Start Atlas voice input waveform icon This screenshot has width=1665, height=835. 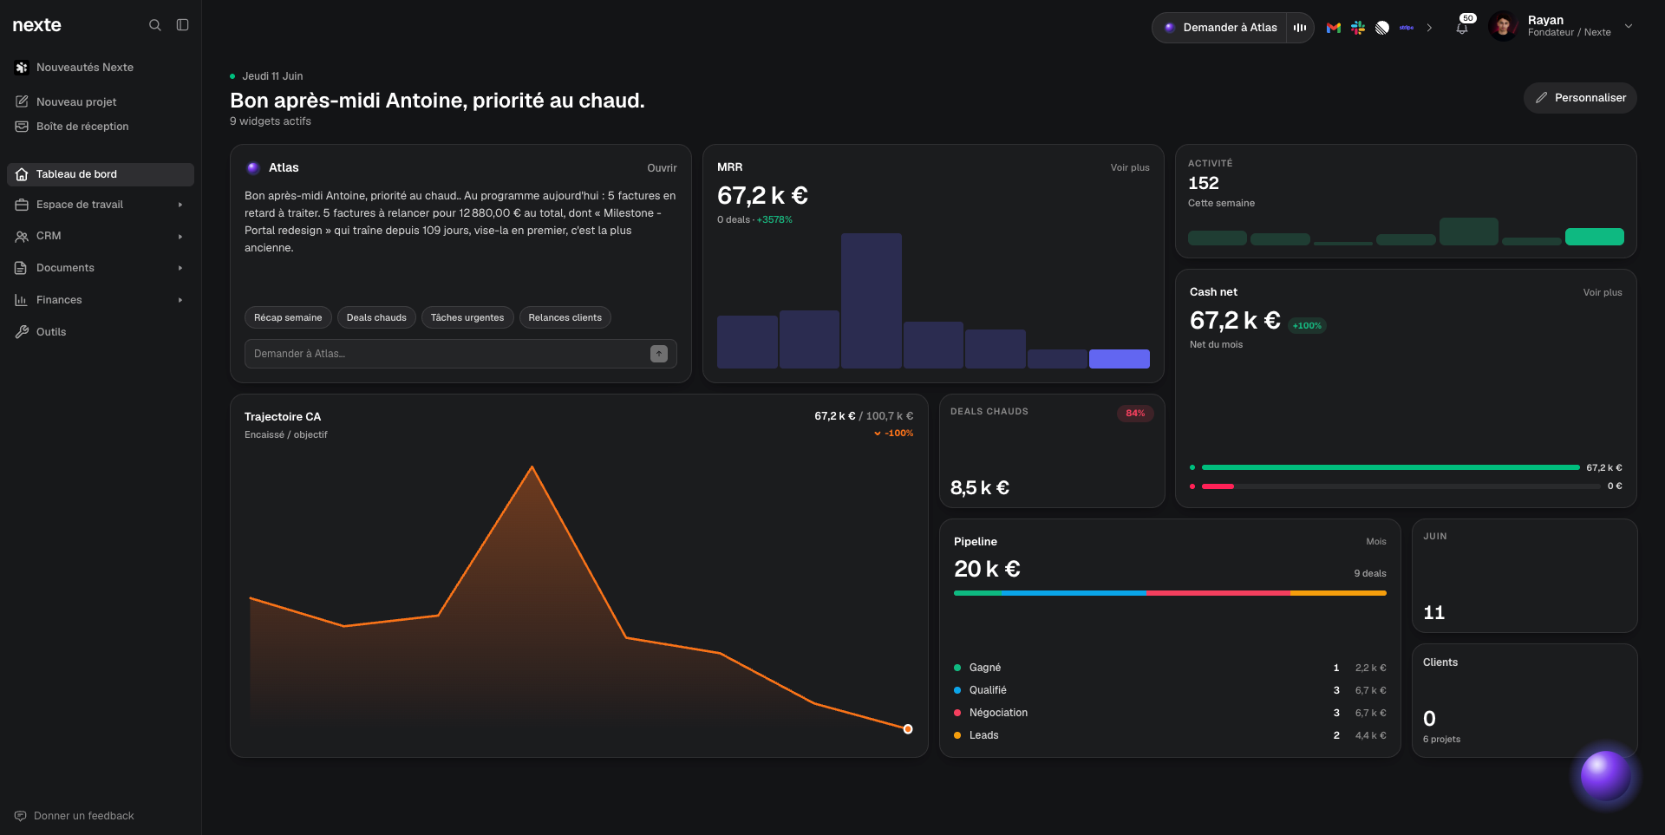(1300, 28)
